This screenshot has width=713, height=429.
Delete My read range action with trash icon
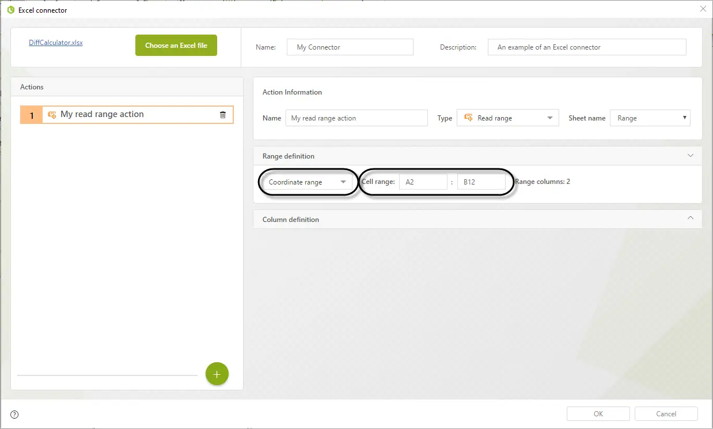tap(223, 115)
